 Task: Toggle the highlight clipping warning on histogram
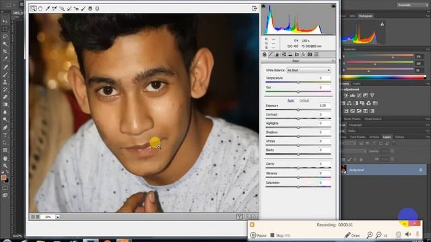(333, 6)
